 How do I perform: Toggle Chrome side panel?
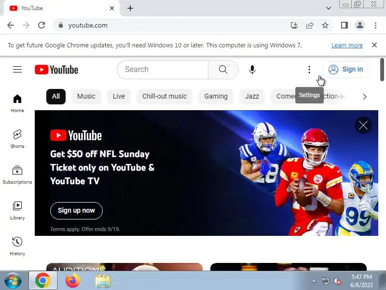(345, 25)
